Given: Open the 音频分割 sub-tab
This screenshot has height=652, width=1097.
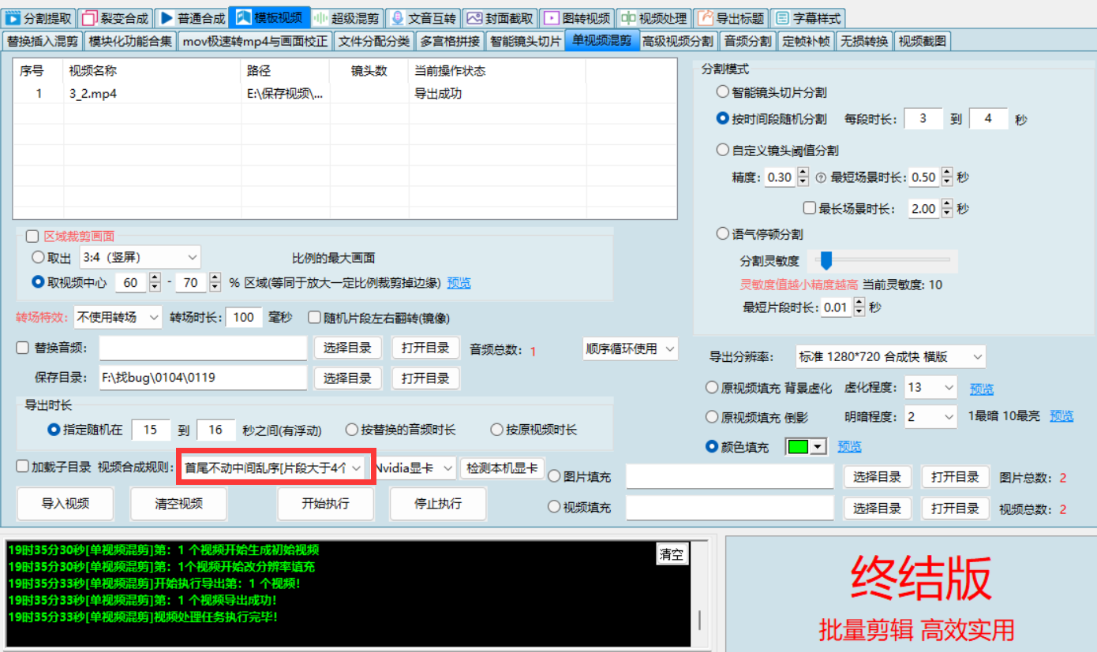Looking at the screenshot, I should (747, 41).
